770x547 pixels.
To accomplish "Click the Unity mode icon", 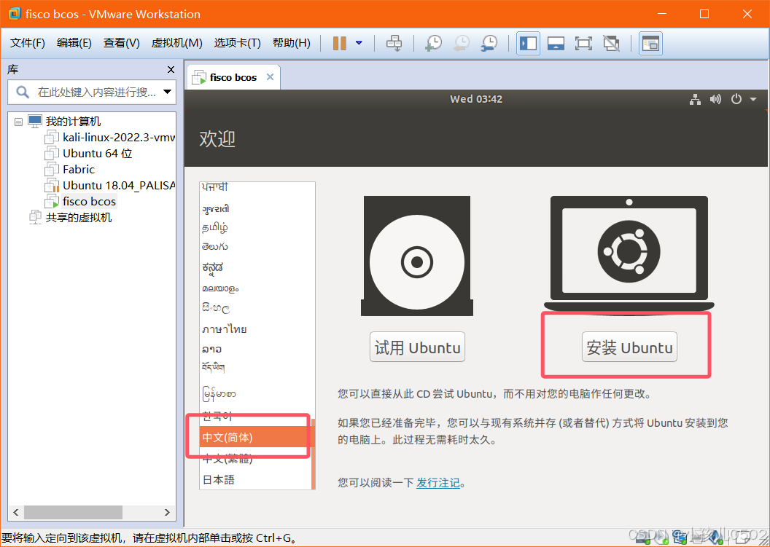I will click(611, 43).
